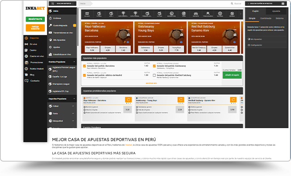Uncheck Ganador del partido: Barcelona bet
Viewport: 291px width, 176px height.
coord(85,66)
